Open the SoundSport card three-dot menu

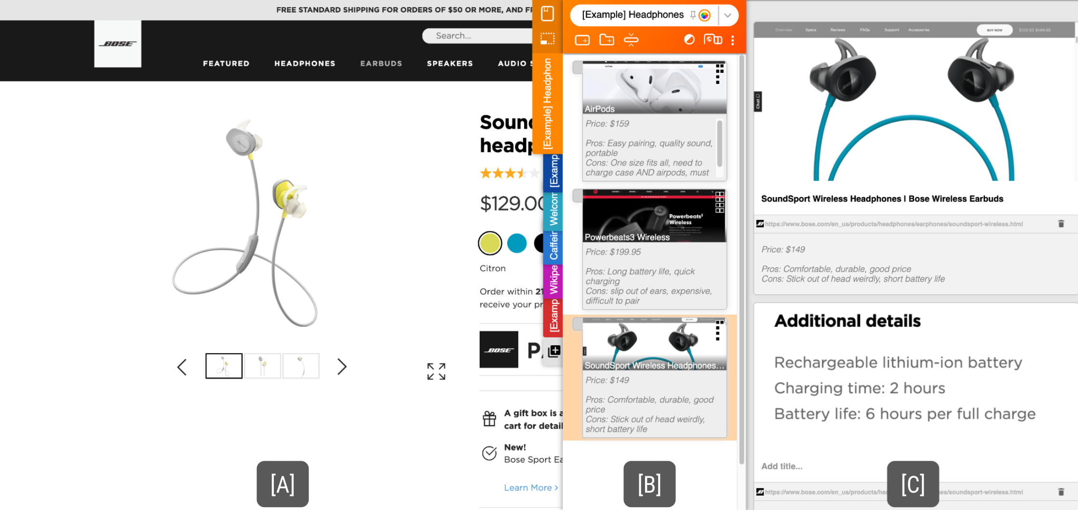[719, 330]
